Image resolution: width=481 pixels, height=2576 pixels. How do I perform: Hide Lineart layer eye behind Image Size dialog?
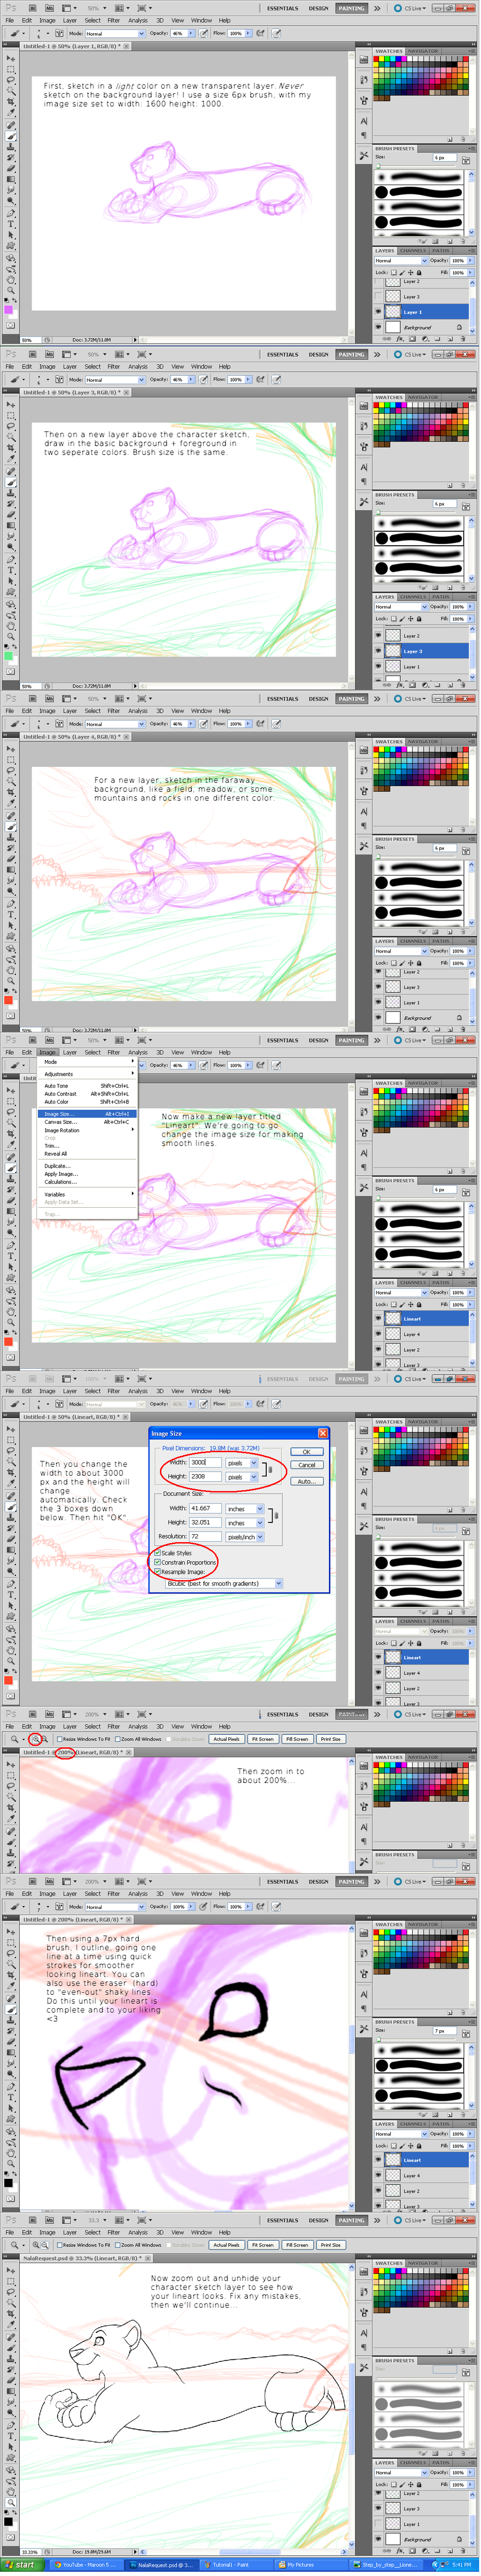pyautogui.click(x=378, y=1657)
